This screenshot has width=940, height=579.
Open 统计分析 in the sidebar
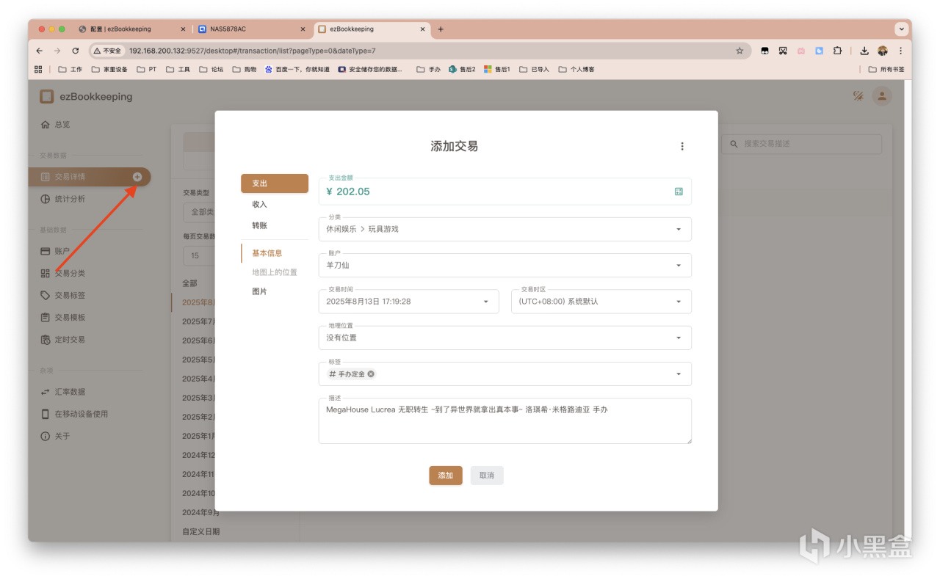click(63, 199)
